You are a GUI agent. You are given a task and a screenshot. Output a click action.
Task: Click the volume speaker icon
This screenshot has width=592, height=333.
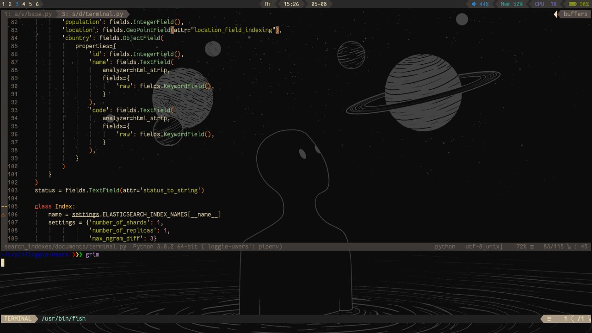[474, 4]
